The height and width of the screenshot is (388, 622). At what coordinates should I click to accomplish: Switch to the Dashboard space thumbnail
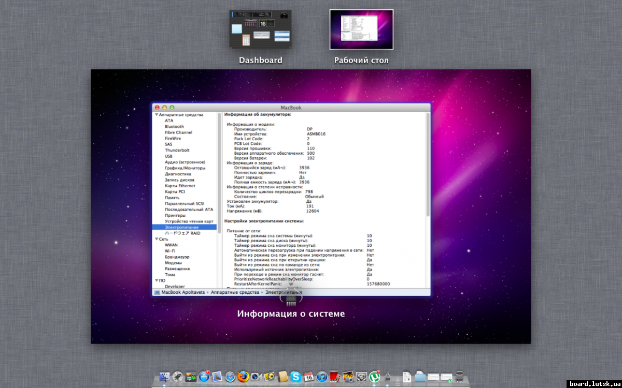click(260, 29)
